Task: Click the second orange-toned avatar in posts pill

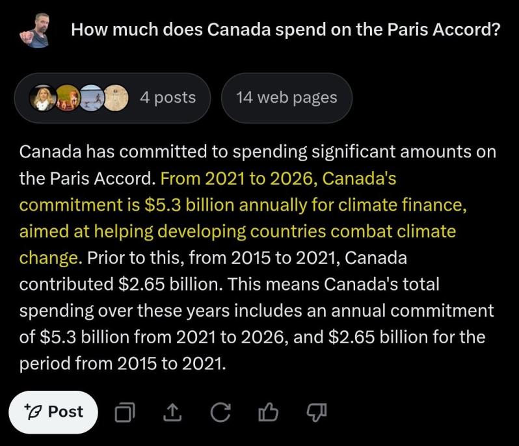Action: [67, 98]
